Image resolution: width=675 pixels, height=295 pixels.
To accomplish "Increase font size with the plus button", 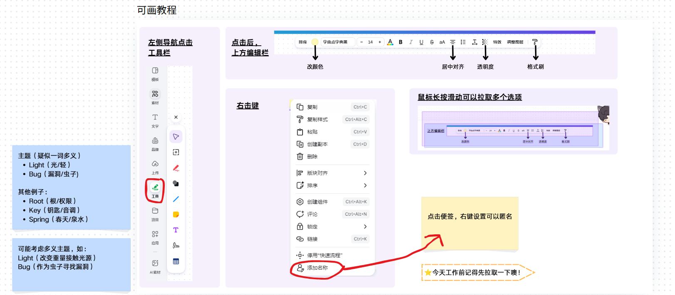I will 380,42.
